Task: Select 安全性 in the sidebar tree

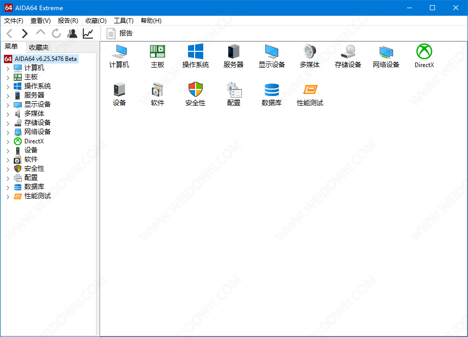Action: coord(34,168)
